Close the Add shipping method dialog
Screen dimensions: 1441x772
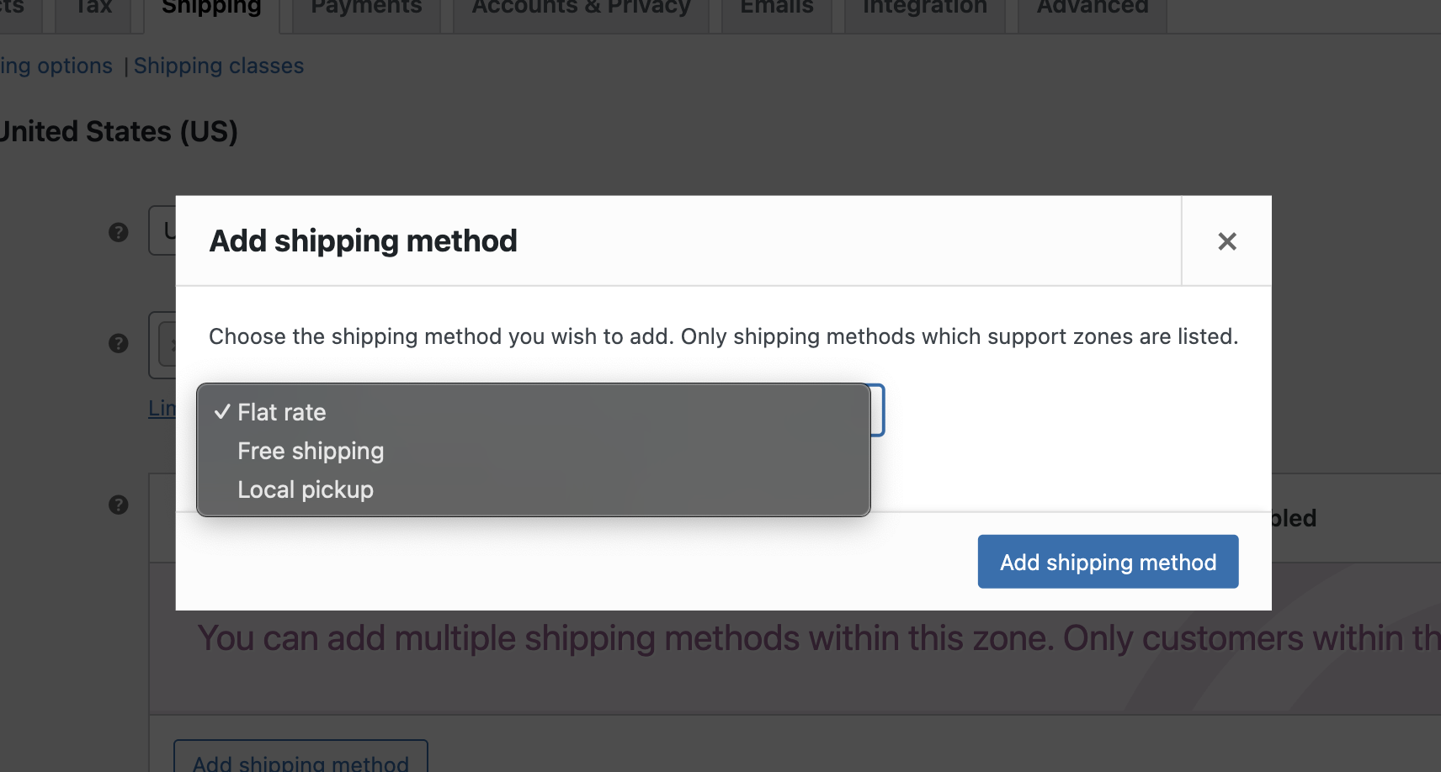click(x=1226, y=241)
